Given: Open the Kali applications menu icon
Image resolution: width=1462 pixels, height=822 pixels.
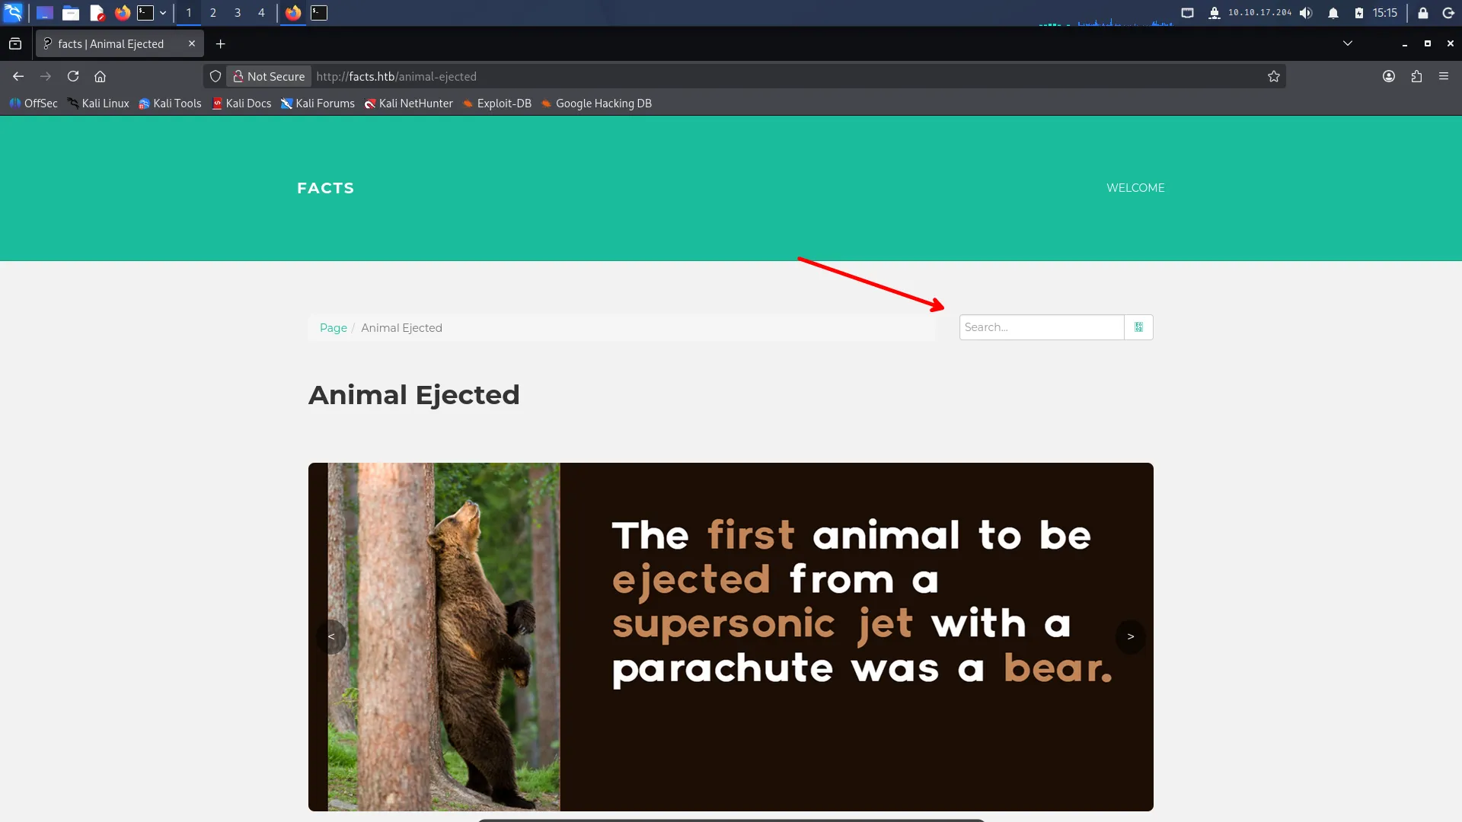Looking at the screenshot, I should (x=13, y=13).
